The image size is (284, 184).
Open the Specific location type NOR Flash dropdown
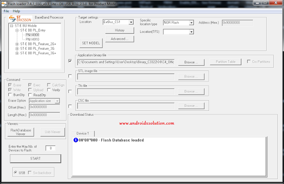pos(191,23)
